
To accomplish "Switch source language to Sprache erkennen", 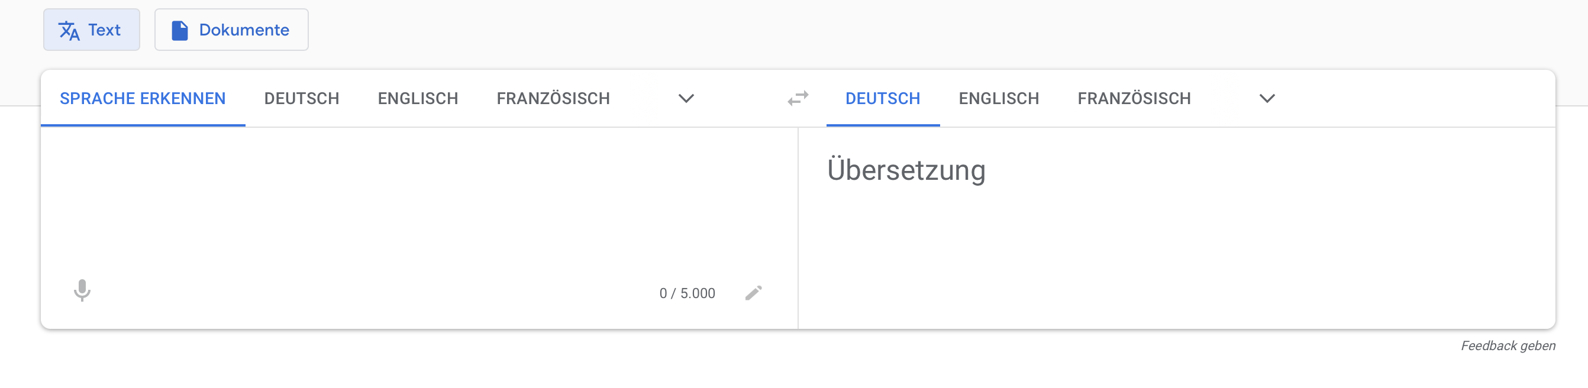I will (x=142, y=98).
